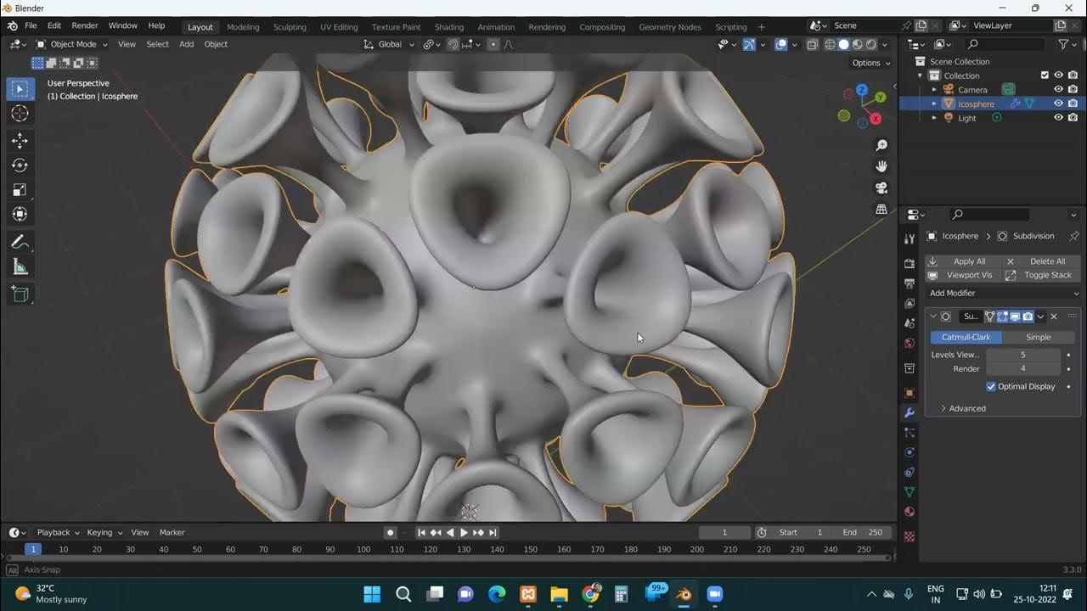The height and width of the screenshot is (611, 1087).
Task: Switch to Rendered viewport shading
Action: 871,44
